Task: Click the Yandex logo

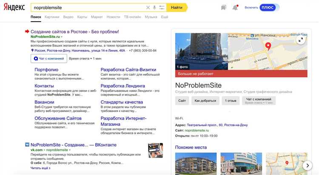Action: (x=14, y=8)
